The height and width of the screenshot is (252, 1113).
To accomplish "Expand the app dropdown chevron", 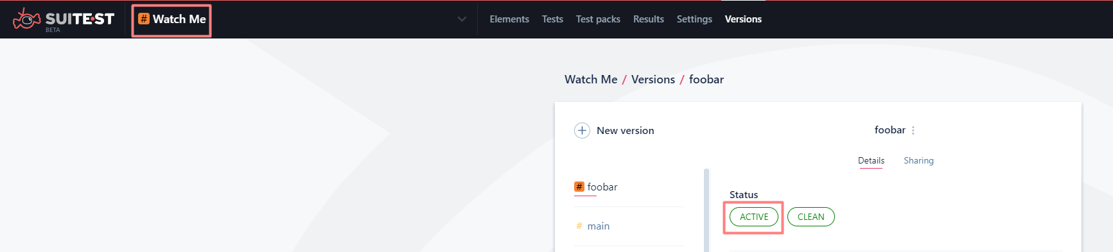I will 462,19.
